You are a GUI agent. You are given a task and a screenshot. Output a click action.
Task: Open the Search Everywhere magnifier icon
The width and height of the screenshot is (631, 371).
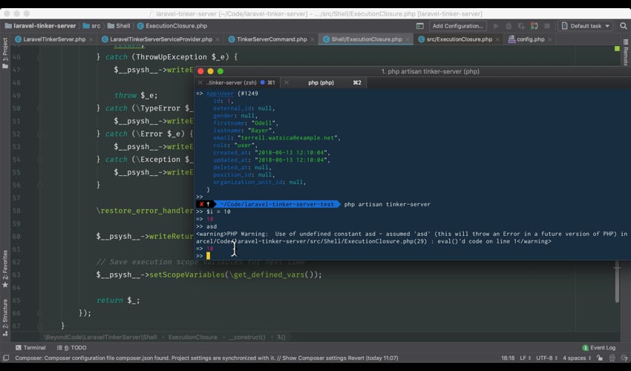click(624, 26)
